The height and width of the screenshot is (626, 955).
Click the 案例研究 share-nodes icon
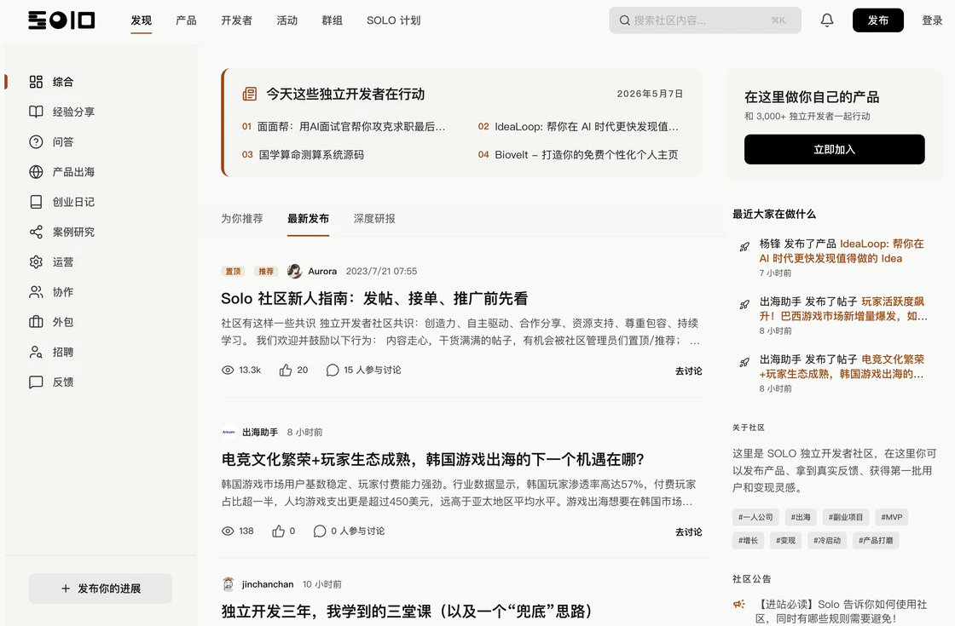36,232
